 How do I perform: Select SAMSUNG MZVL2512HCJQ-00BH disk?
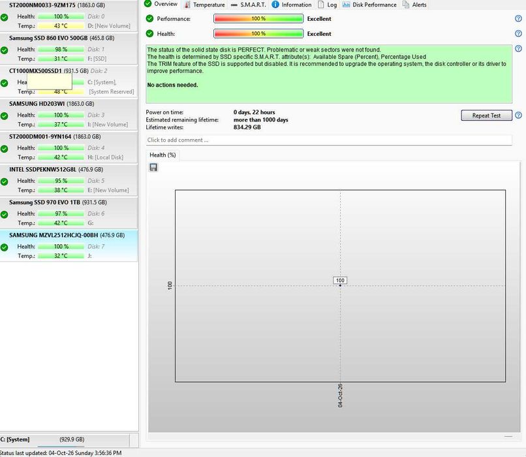click(x=69, y=246)
